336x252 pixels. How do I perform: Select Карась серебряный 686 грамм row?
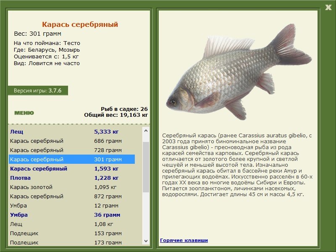click(72, 141)
